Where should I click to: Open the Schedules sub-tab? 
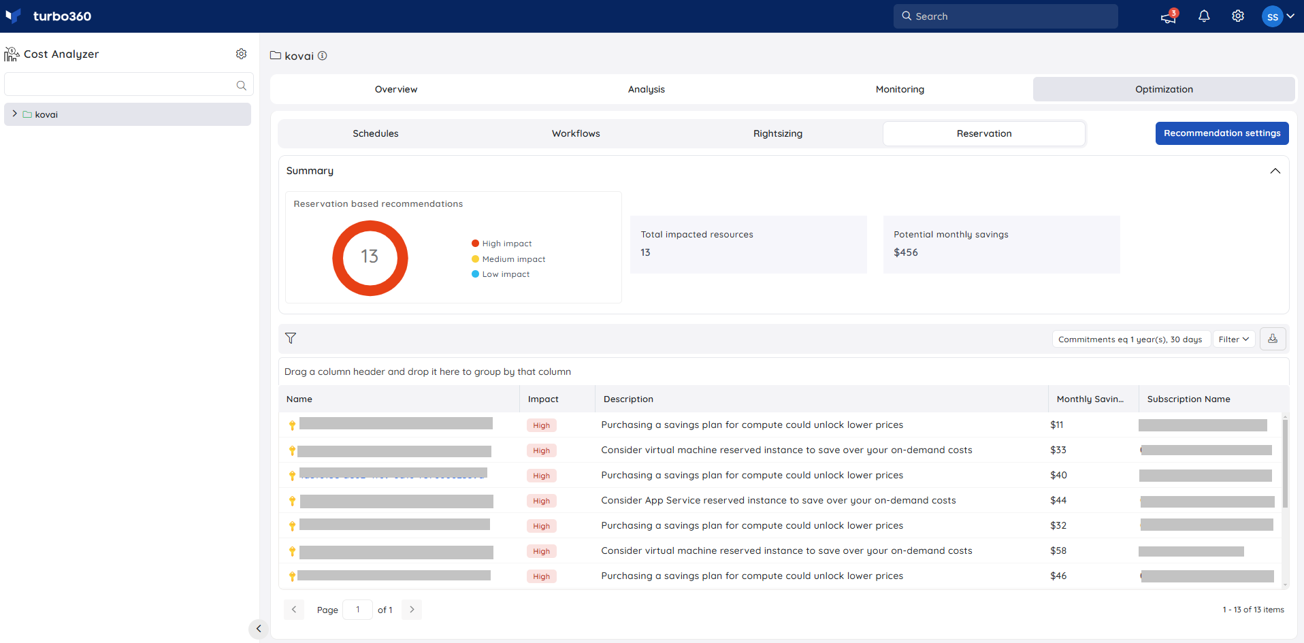pyautogui.click(x=376, y=133)
